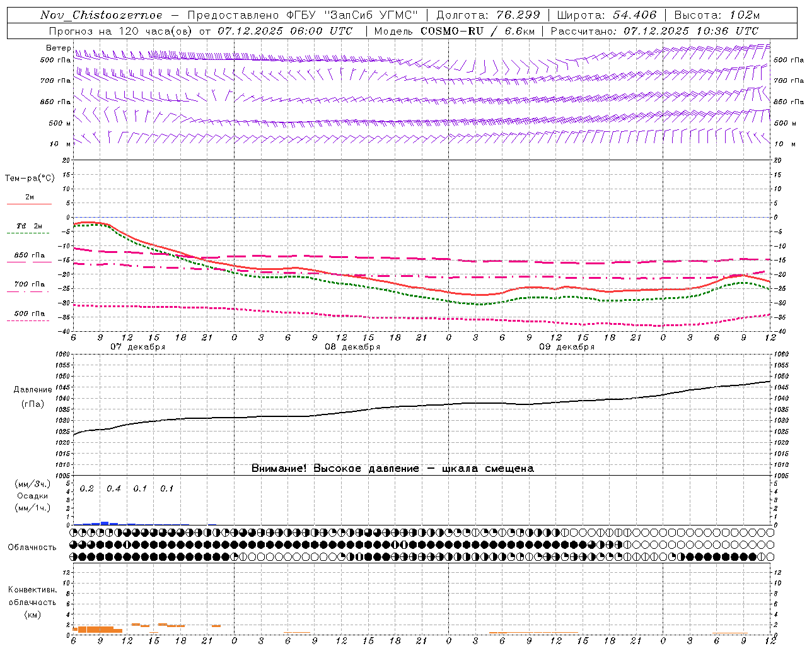Click the Рассчитано: 07.12.2025 10:36 UTC text
Image resolution: width=807 pixels, height=646 pixels.
point(655,31)
